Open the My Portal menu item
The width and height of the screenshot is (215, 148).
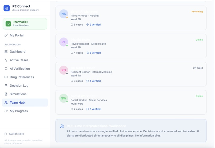25,35
